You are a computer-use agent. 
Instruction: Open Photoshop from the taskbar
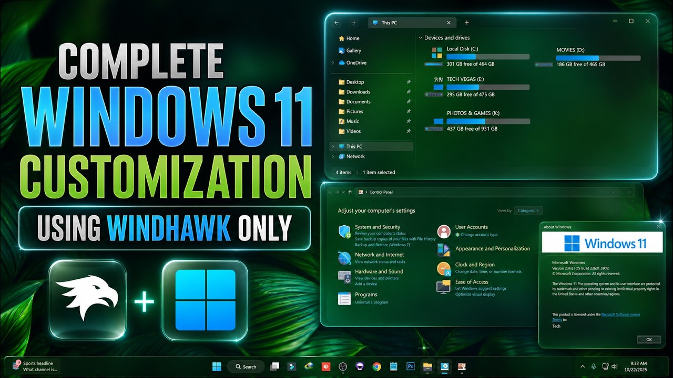411,366
